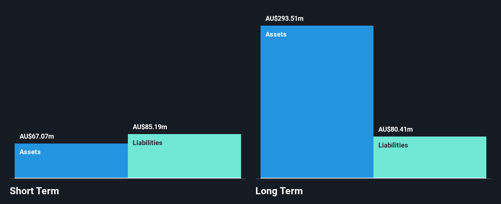This screenshot has width=501, height=204.
Task: Select the tall blue Long Term Assets bar
Action: tap(317, 102)
